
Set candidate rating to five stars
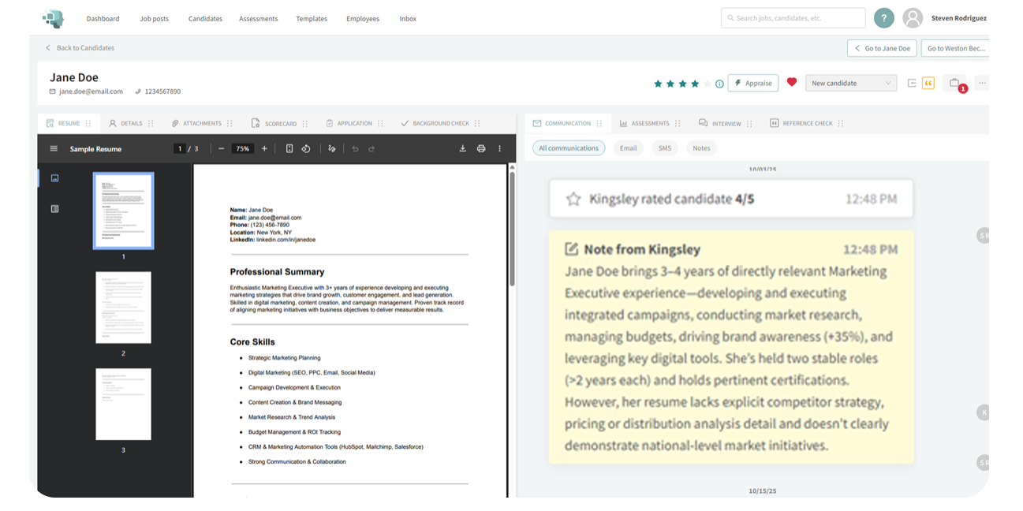(706, 82)
